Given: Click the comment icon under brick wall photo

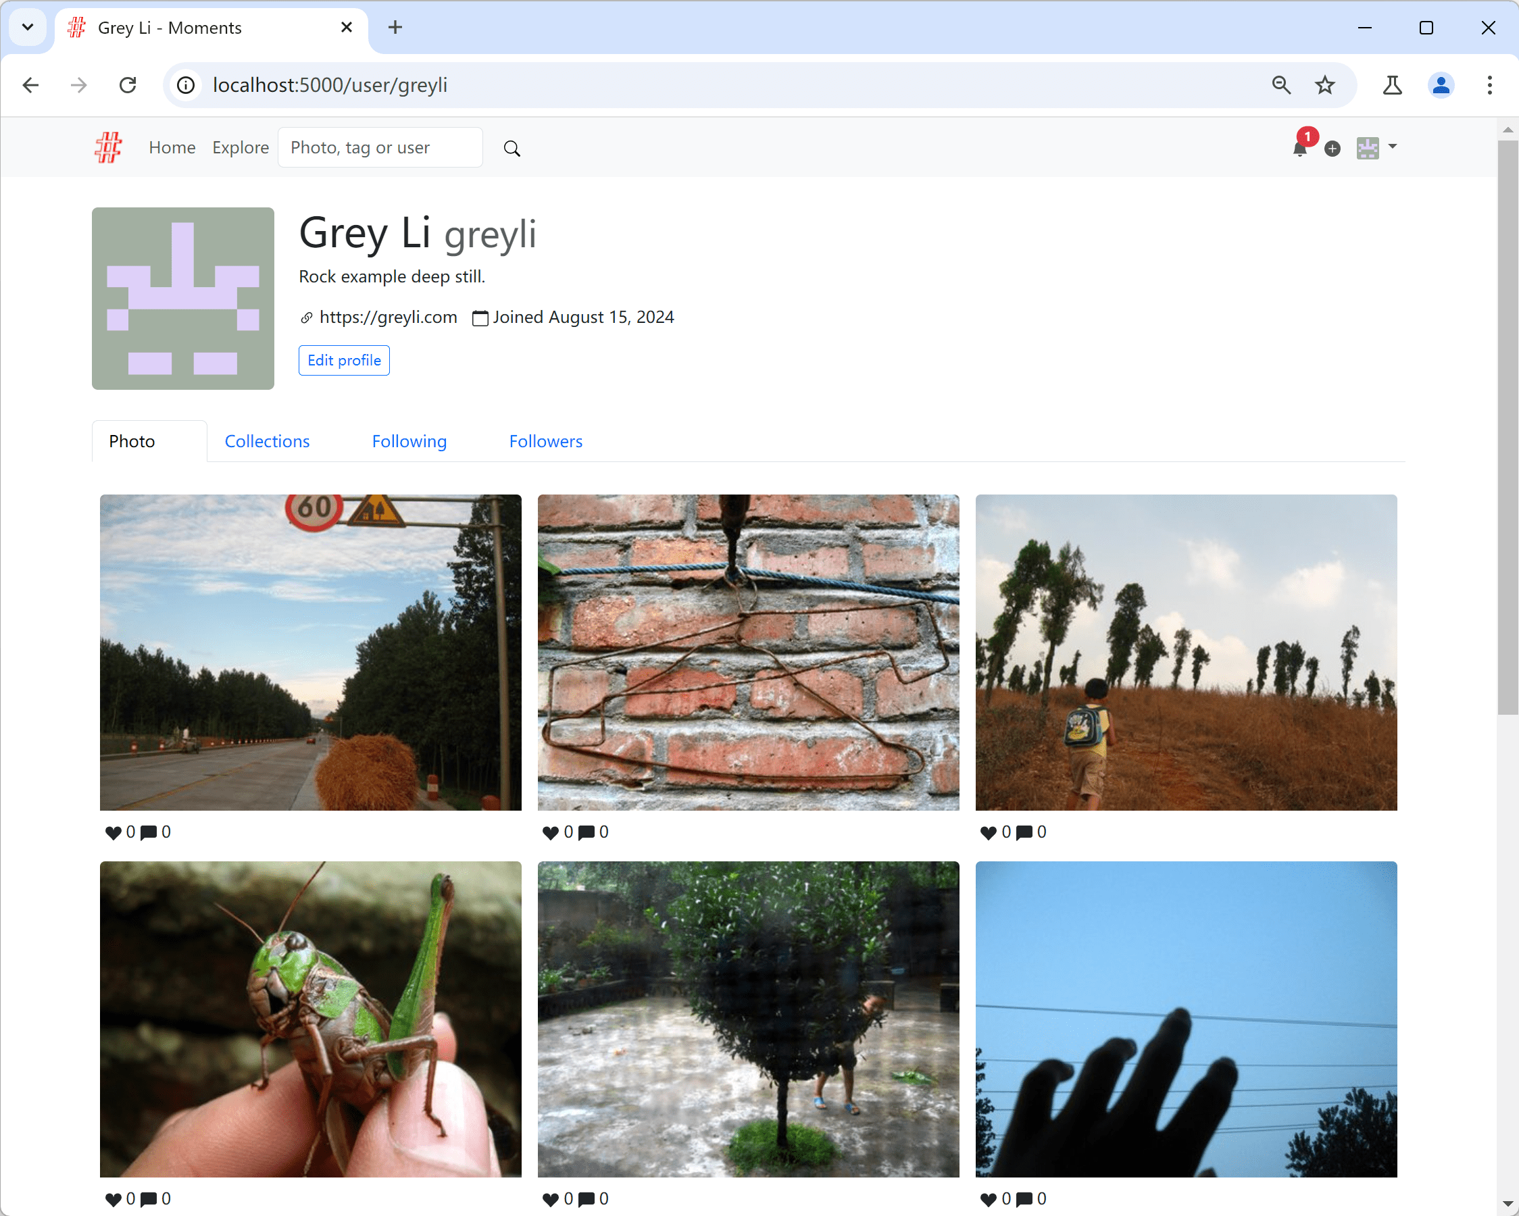Looking at the screenshot, I should pos(585,832).
